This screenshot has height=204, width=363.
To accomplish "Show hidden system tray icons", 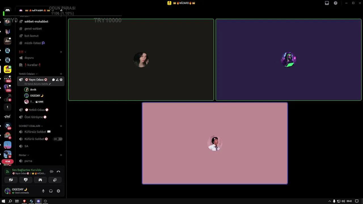I will click(330, 201).
